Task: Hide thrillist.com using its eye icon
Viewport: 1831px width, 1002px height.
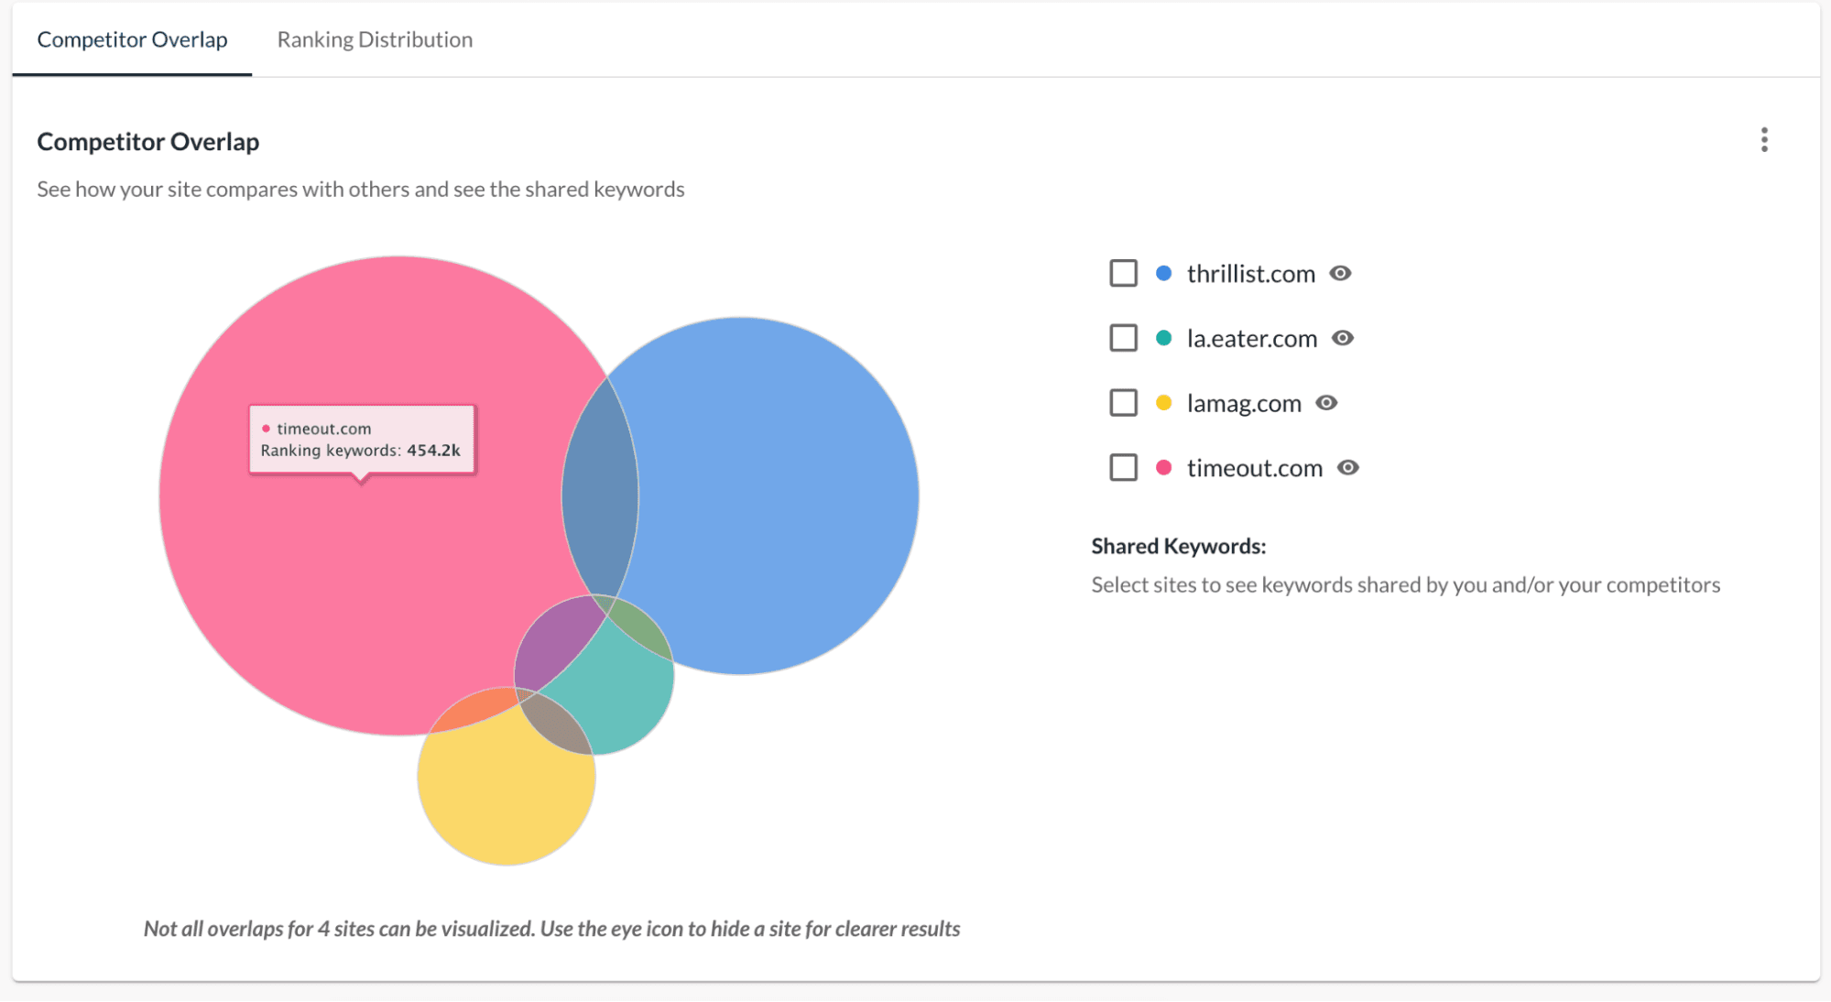Action: click(x=1340, y=272)
